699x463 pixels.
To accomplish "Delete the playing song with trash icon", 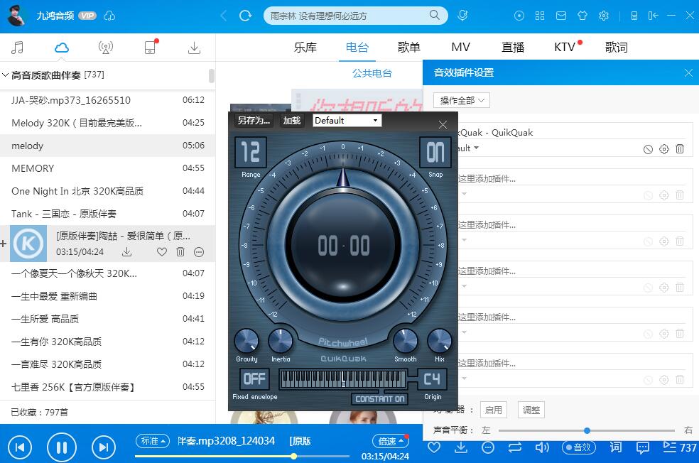I will tap(180, 252).
